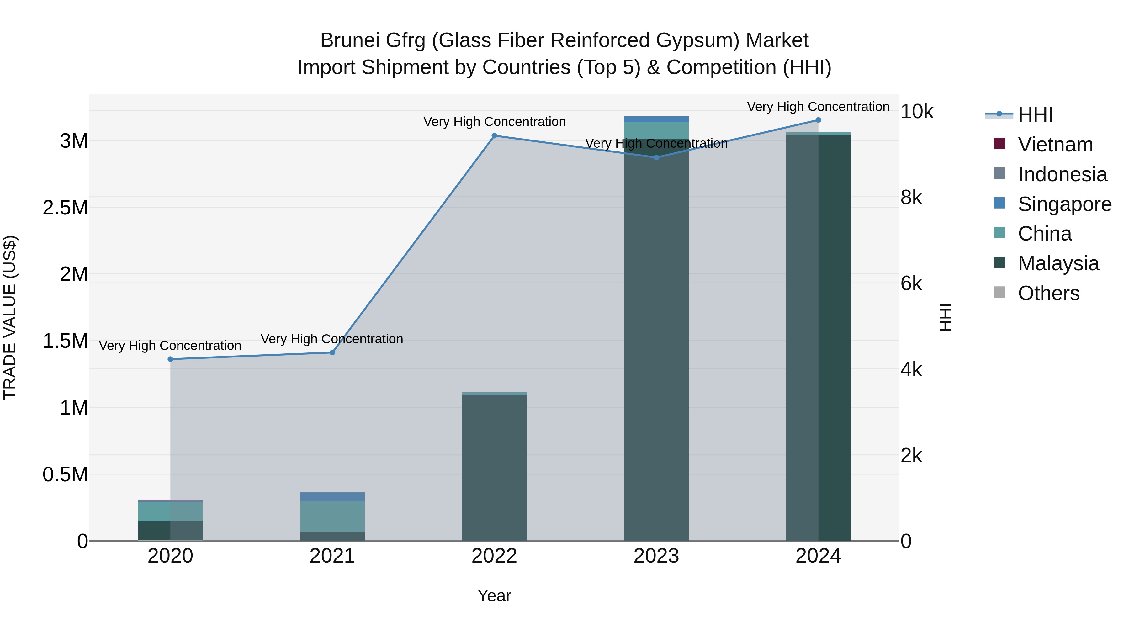Viewport: 1129px width, 635px height.
Task: Click the 2.5M trade value tick
Action: click(65, 208)
